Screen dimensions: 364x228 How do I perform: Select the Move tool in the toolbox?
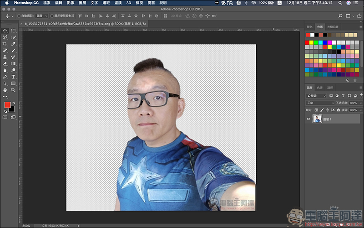coord(5,31)
